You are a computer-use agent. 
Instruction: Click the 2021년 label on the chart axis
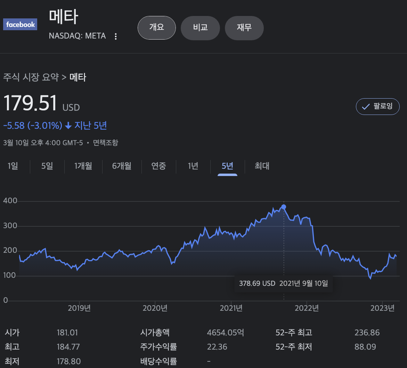[x=231, y=308]
